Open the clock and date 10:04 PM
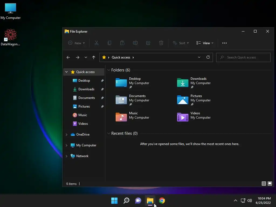This screenshot has height=207, width=276. click(x=263, y=201)
